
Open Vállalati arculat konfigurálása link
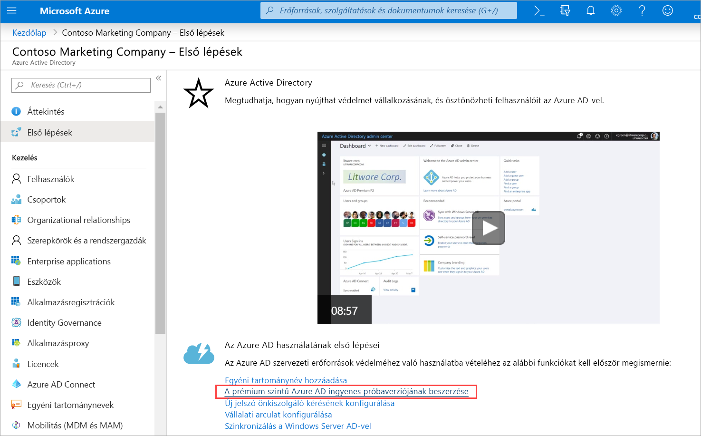pos(278,414)
